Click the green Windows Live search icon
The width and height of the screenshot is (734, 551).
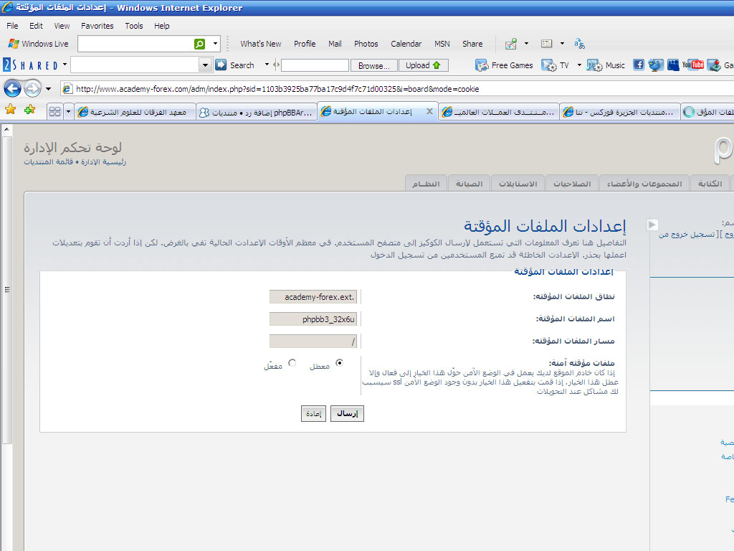coord(200,44)
